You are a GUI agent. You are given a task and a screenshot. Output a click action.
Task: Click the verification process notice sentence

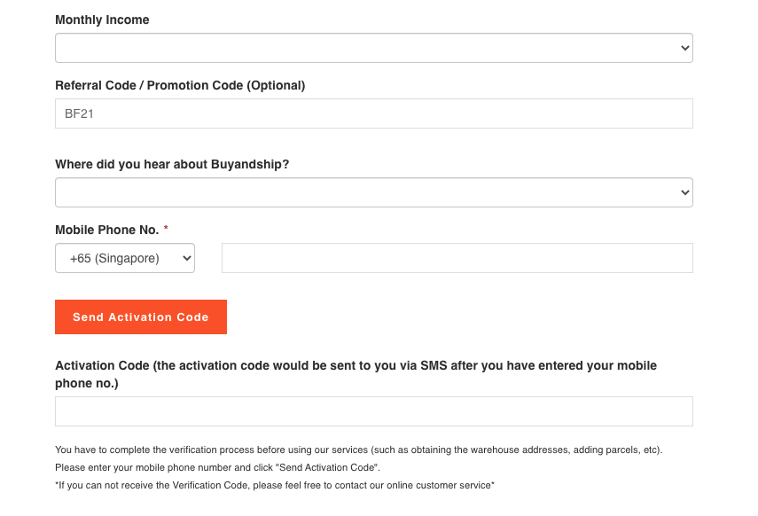click(x=359, y=450)
